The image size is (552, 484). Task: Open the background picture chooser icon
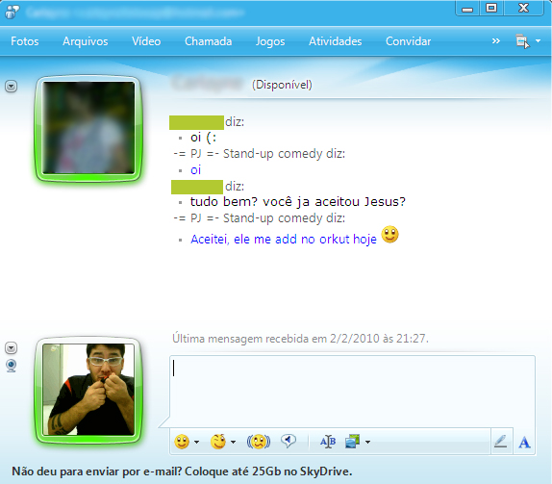tap(353, 442)
